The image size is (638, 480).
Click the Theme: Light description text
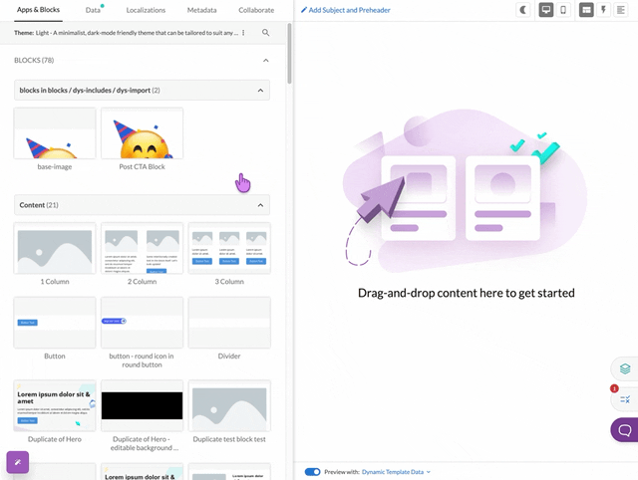pos(127,33)
